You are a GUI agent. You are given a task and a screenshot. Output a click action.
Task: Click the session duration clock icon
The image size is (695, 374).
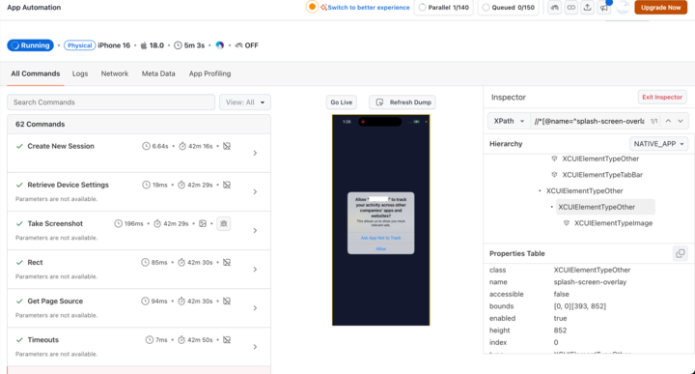178,45
